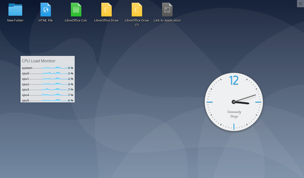This screenshot has height=178, width=304.
Task: Select the LibreOffice Draw (1) file icon
Action: (x=137, y=10)
